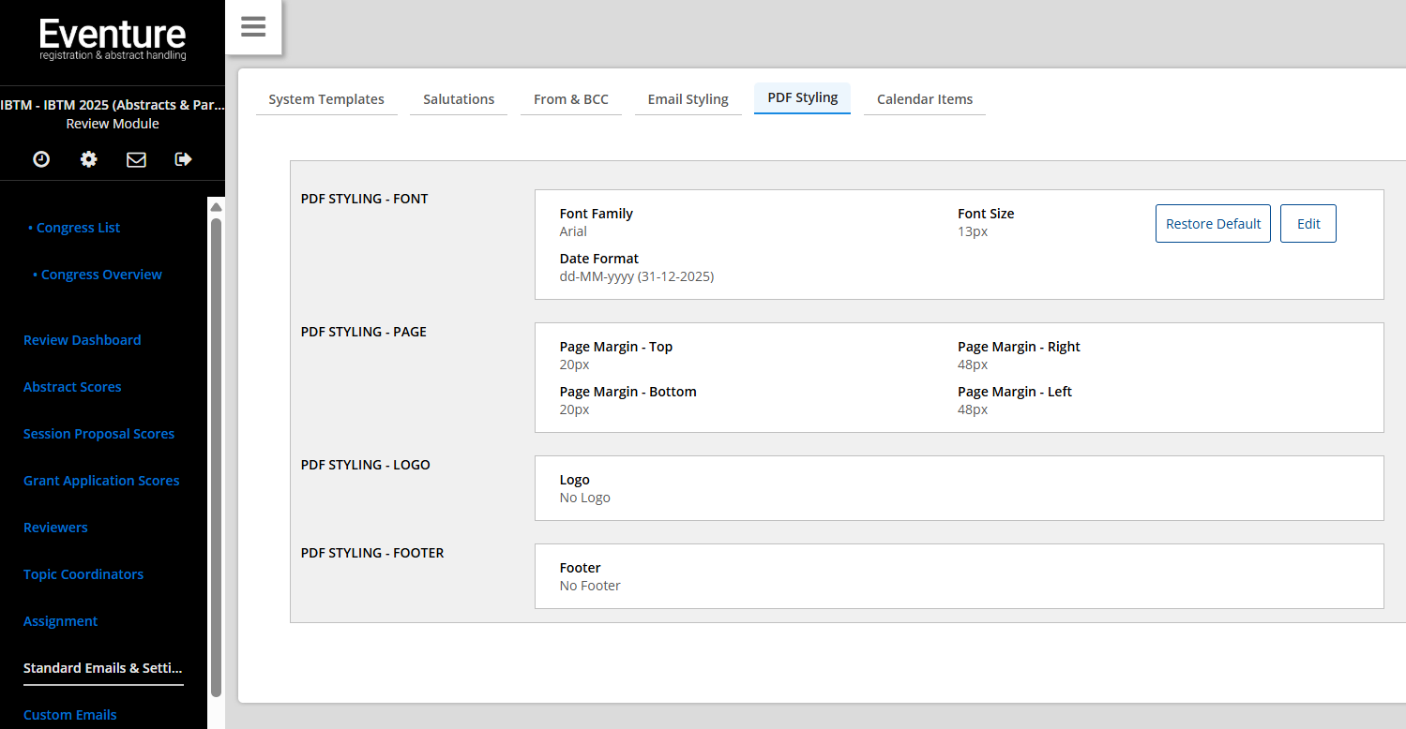1406x729 pixels.
Task: Select the PDF Styling tab
Action: tap(803, 97)
